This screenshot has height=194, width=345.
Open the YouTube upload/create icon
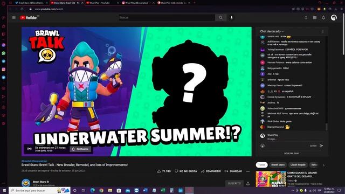(306, 18)
